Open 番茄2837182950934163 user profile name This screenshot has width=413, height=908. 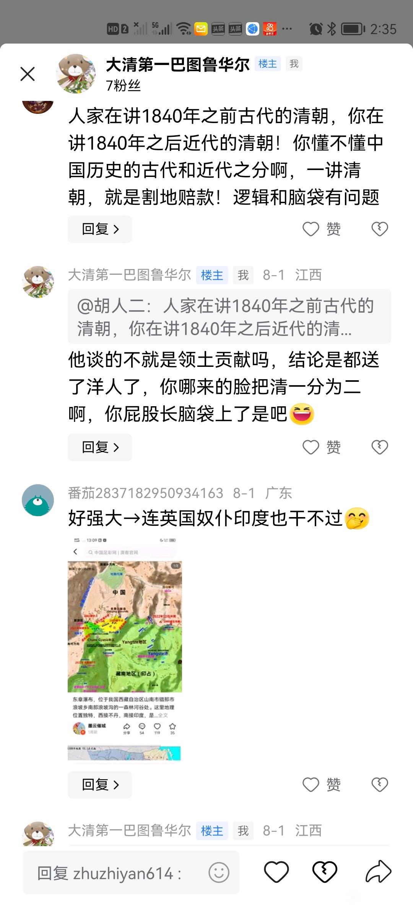[x=146, y=493]
